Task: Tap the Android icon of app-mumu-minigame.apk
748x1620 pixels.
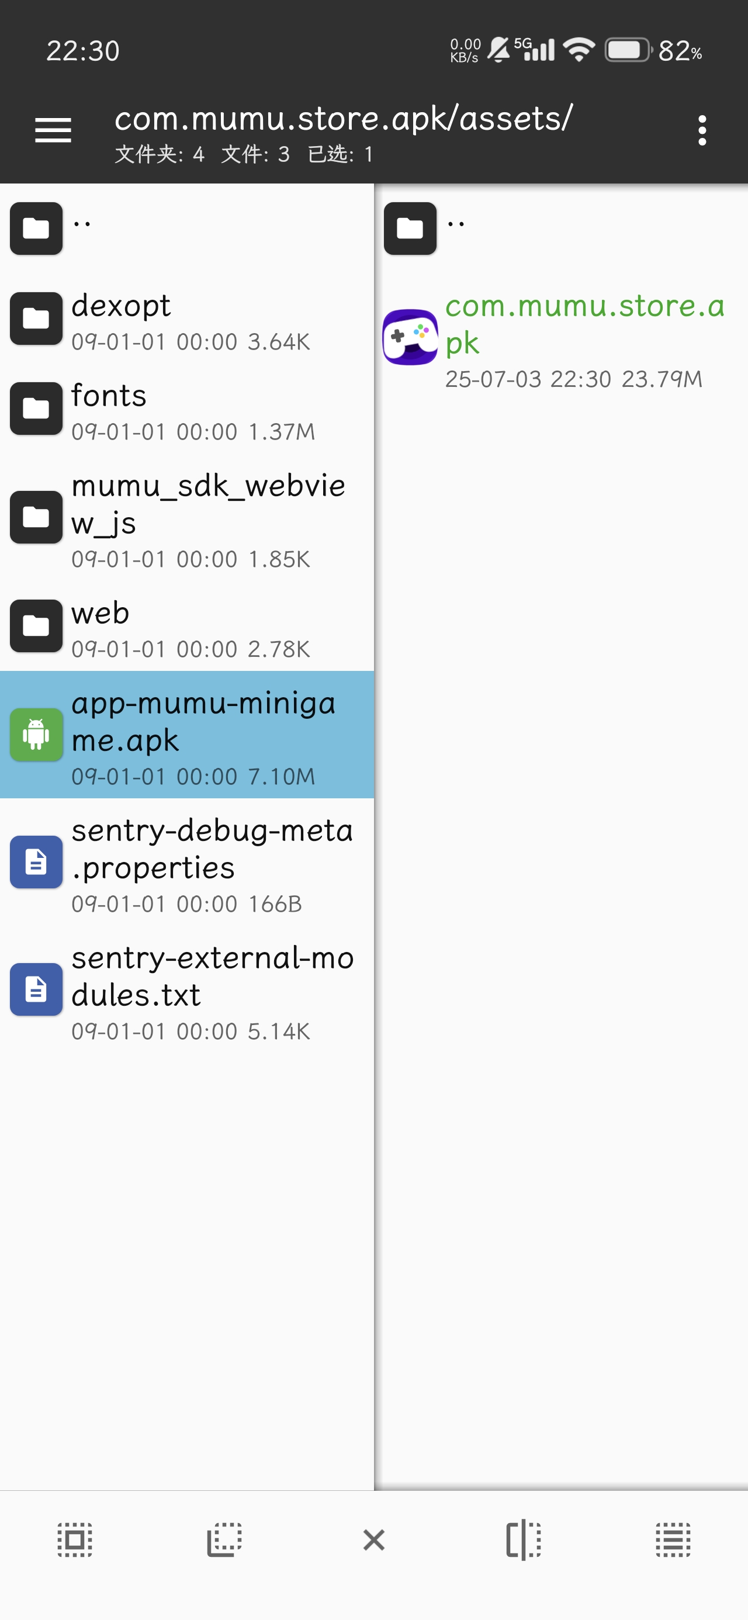Action: tap(36, 736)
